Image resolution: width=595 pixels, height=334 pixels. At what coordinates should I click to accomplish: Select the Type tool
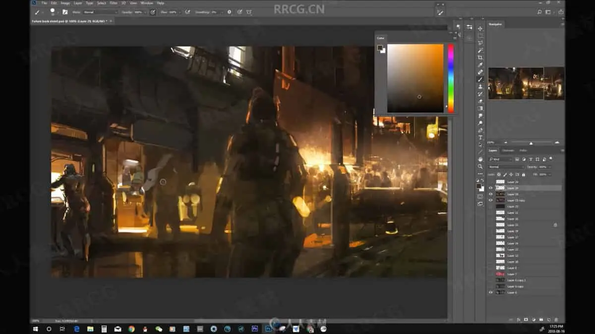coord(480,138)
